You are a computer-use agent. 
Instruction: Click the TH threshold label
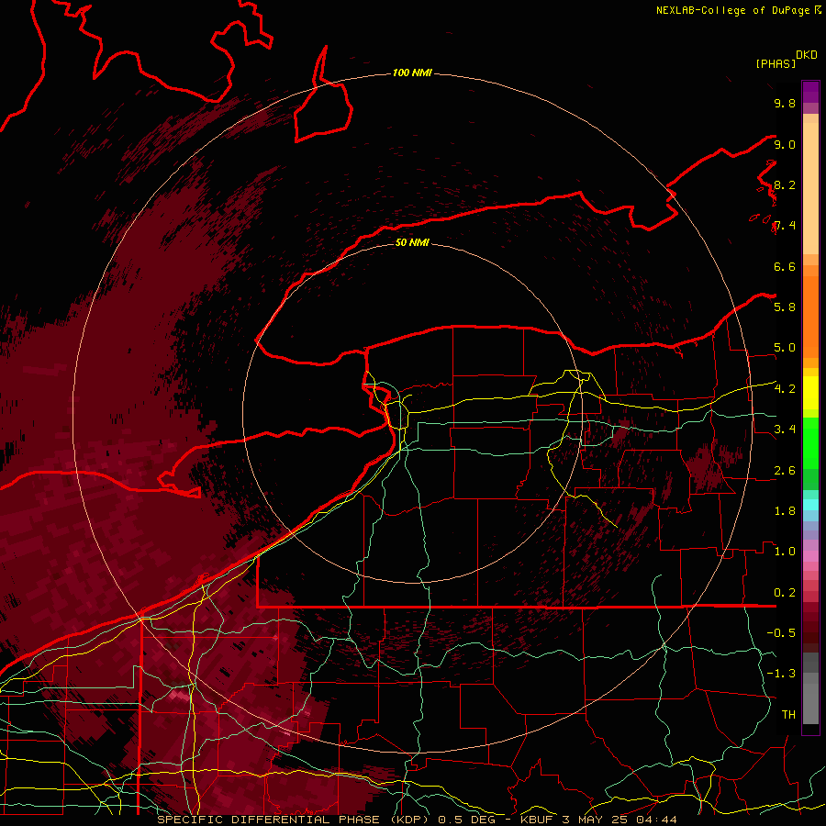pos(788,715)
